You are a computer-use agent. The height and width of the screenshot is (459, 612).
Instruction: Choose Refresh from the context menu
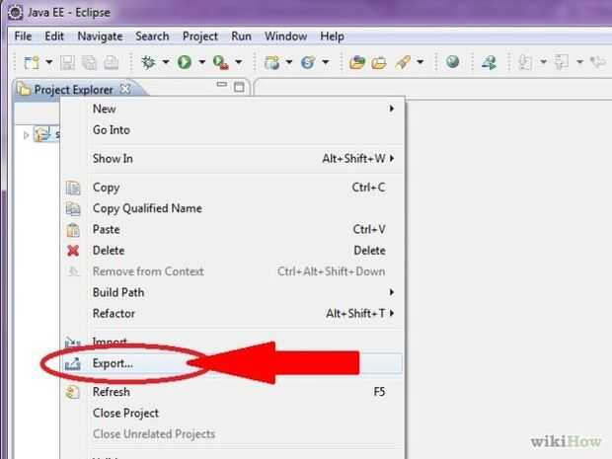pyautogui.click(x=232, y=392)
